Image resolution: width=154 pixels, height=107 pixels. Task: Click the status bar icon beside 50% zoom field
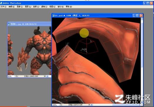tap(16, 76)
